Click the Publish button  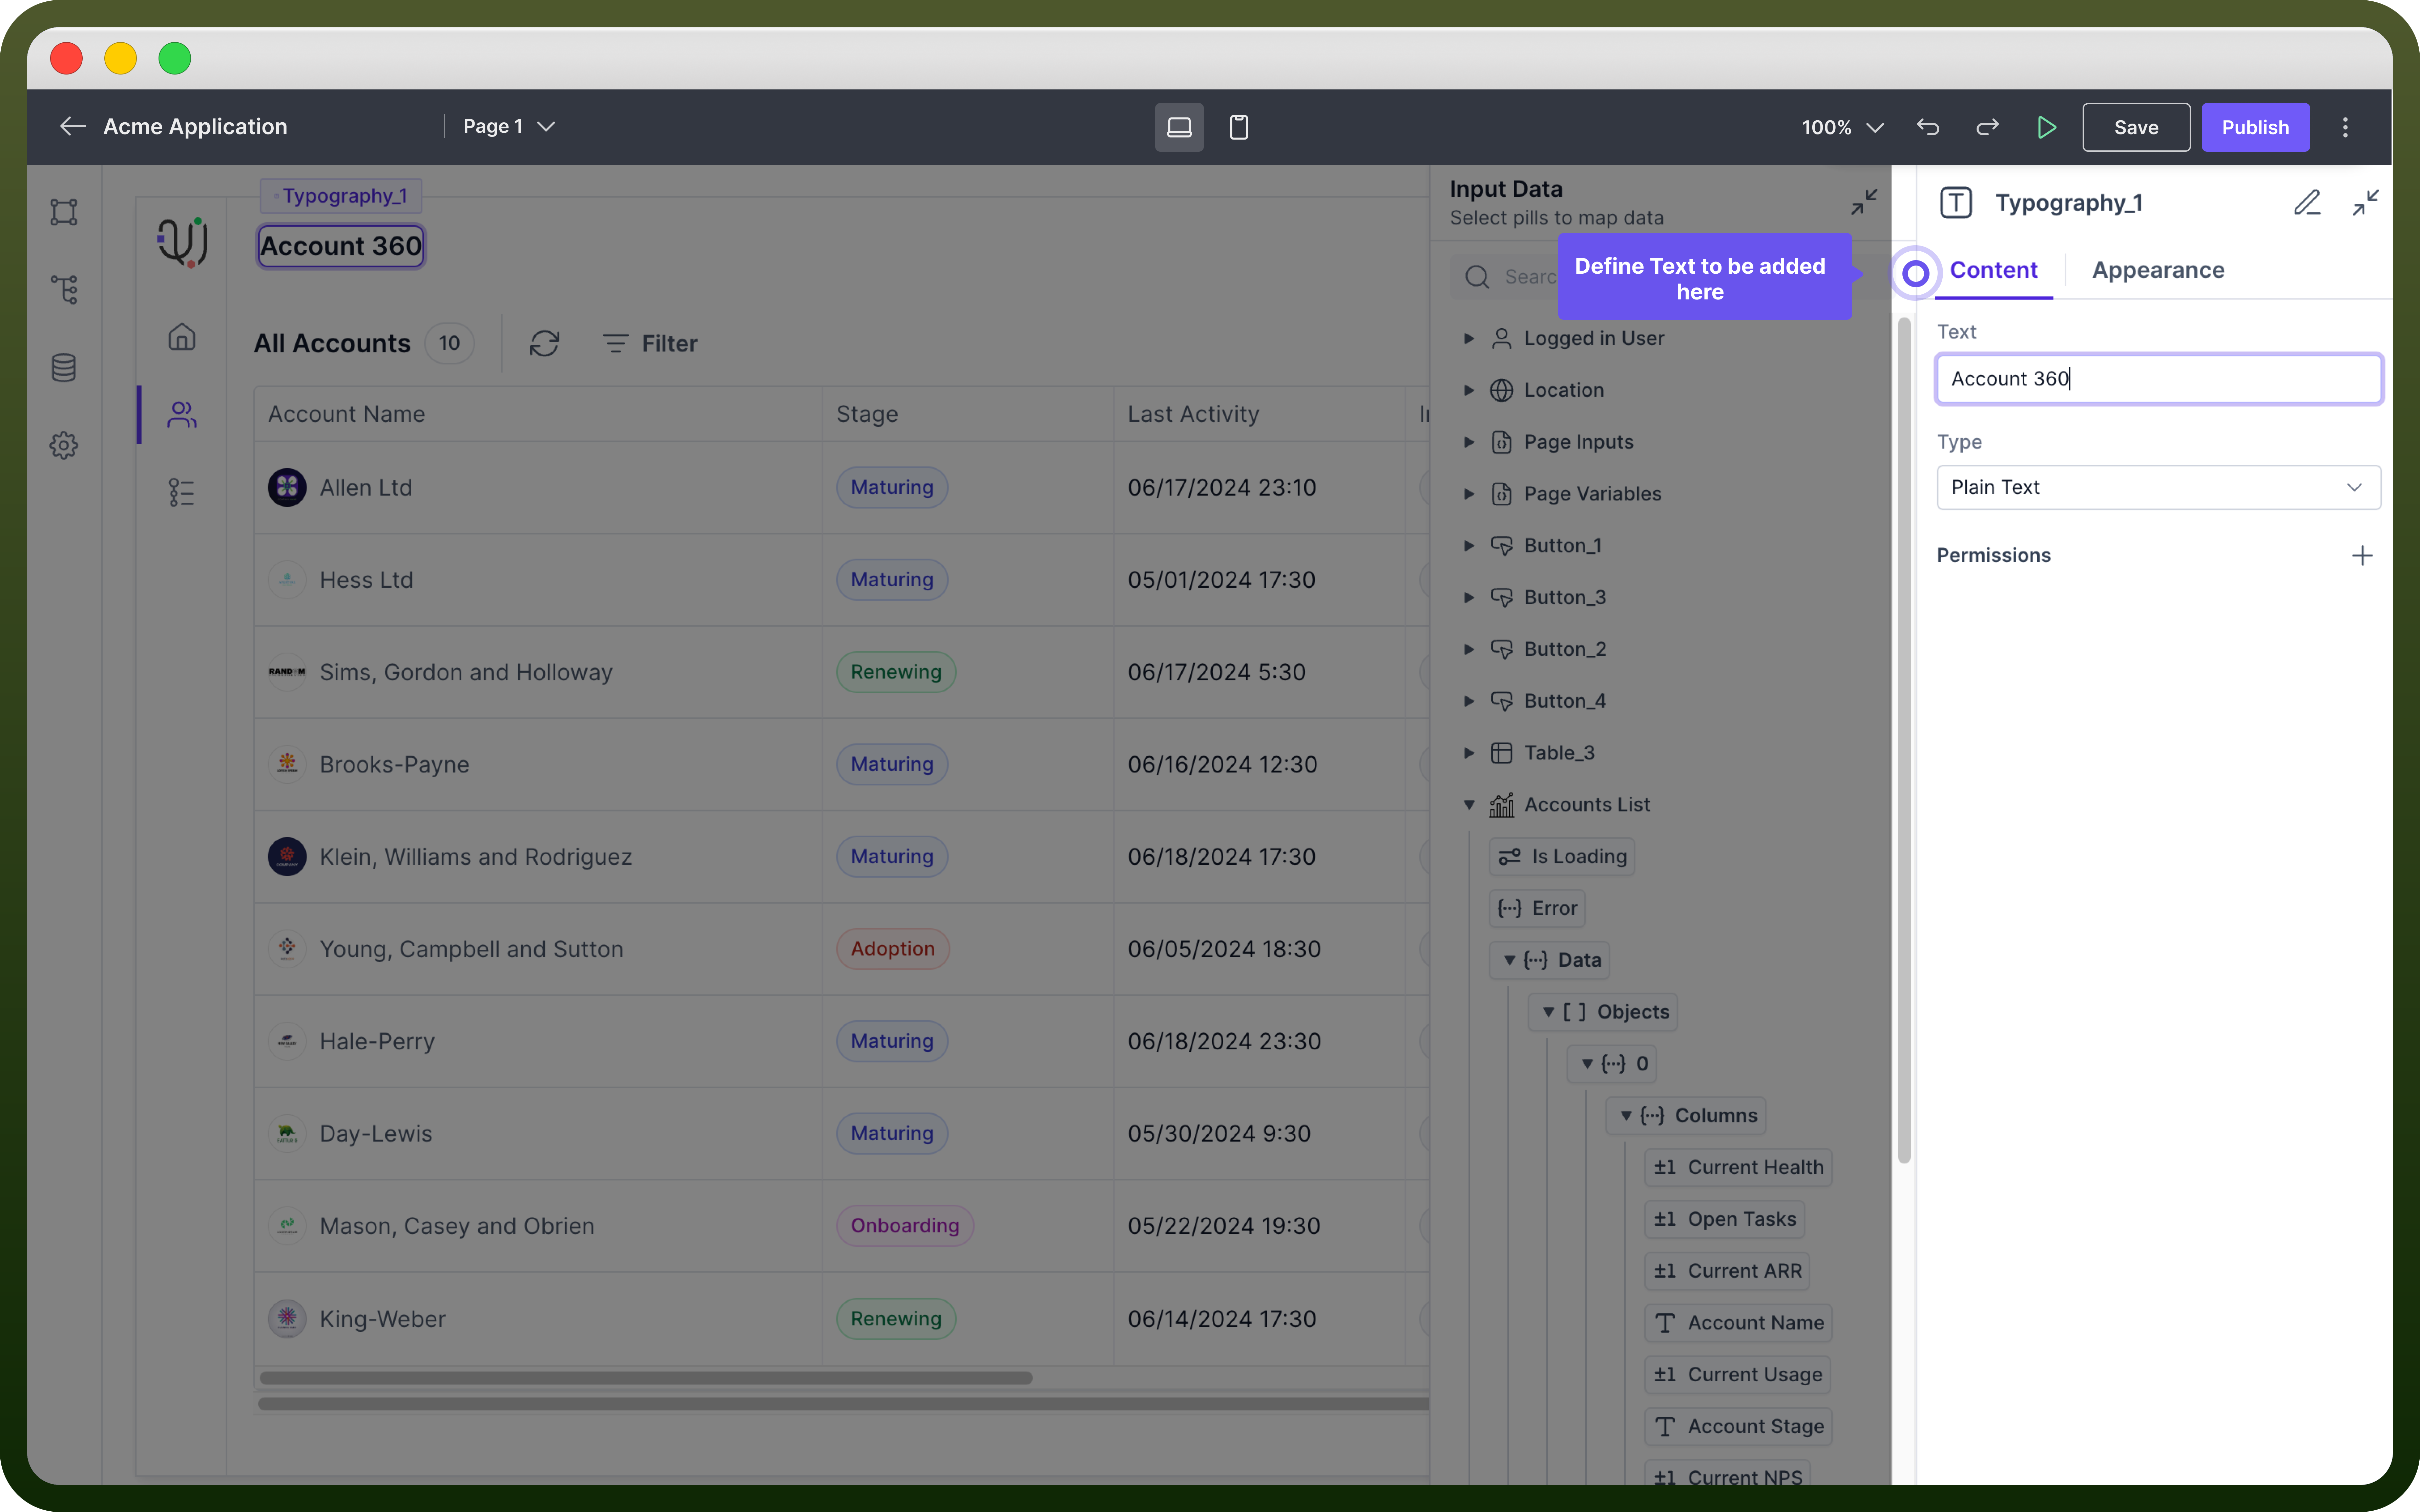pos(2255,127)
